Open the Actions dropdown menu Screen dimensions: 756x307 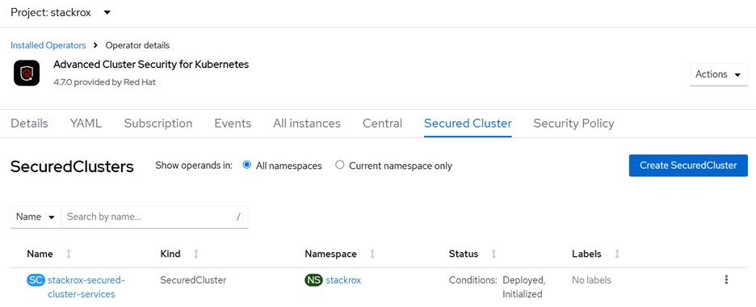click(718, 74)
